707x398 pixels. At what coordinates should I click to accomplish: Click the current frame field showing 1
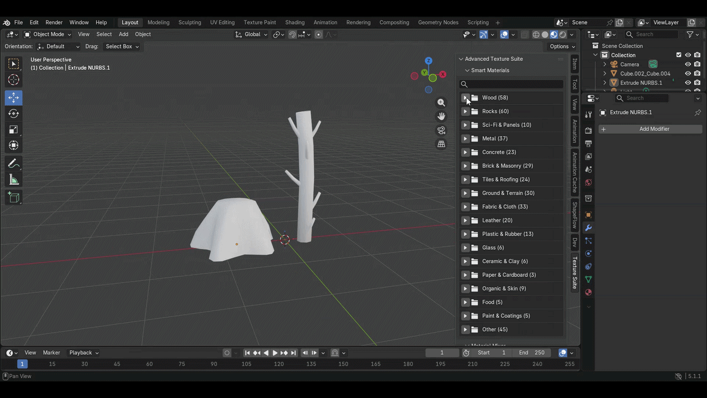pos(442,353)
